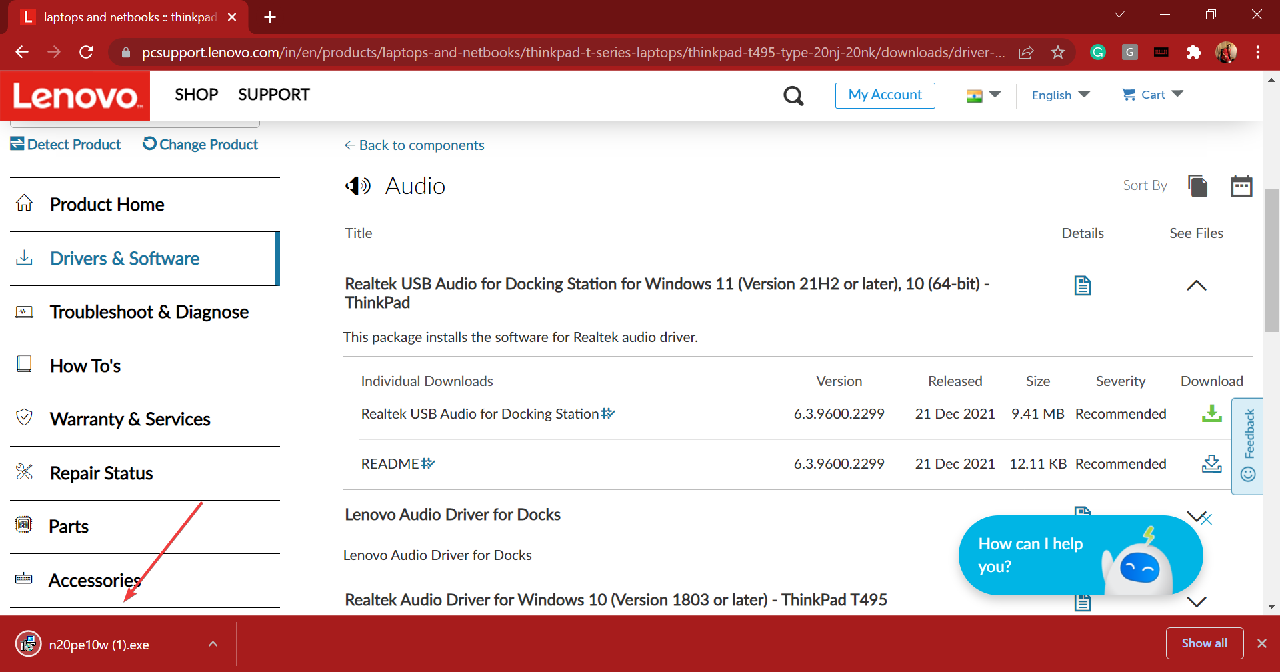The height and width of the screenshot is (672, 1280).
Task: Click Show all downloads button
Action: [1204, 643]
